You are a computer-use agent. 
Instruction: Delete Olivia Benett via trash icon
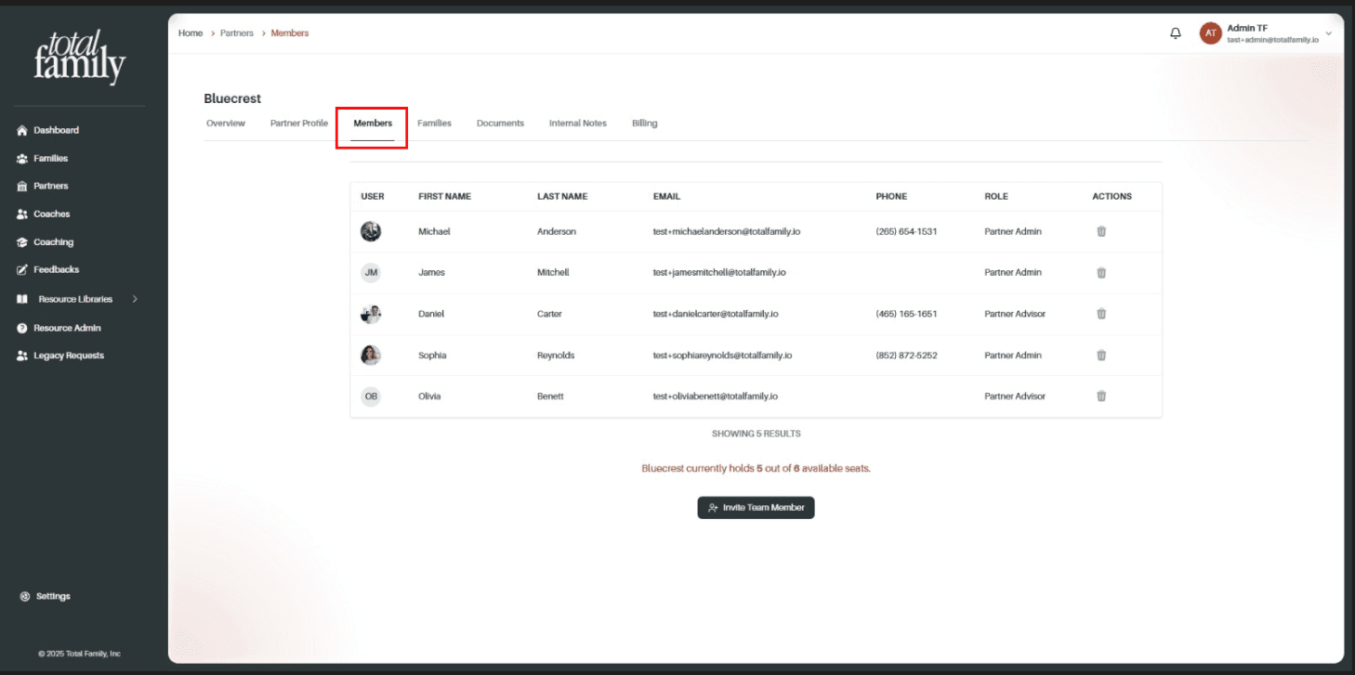1101,396
